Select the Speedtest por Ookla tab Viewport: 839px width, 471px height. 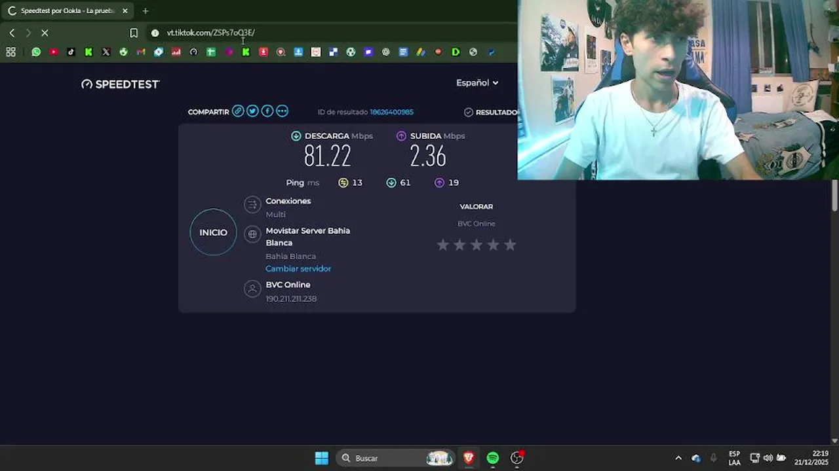(x=68, y=10)
